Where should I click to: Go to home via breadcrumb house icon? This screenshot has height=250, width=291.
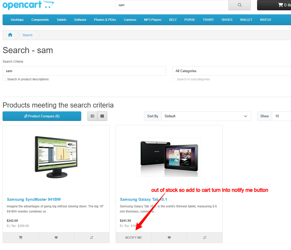click(10, 35)
